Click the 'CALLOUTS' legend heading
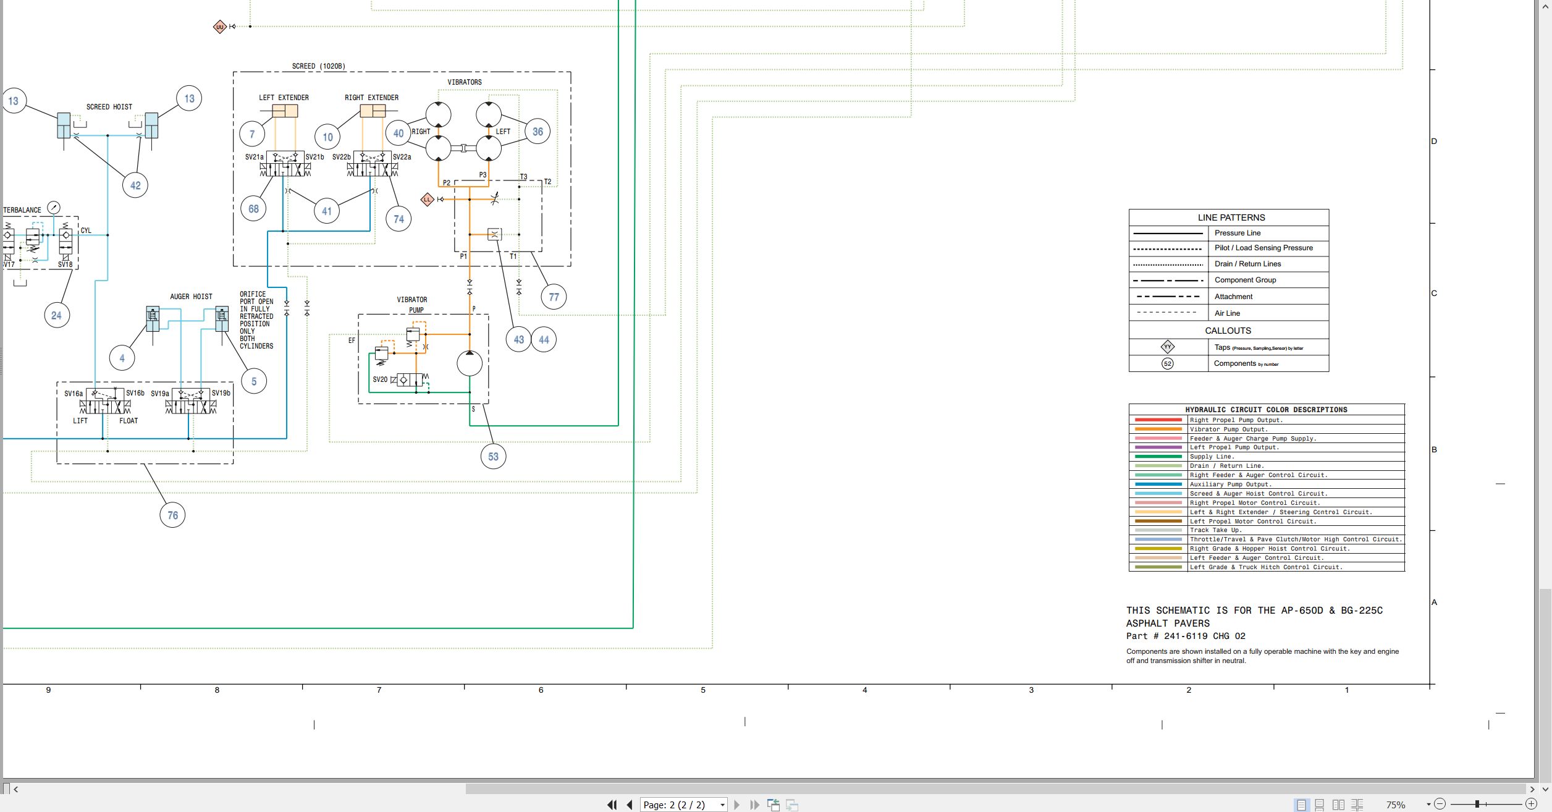The image size is (1552, 812). 1228,331
